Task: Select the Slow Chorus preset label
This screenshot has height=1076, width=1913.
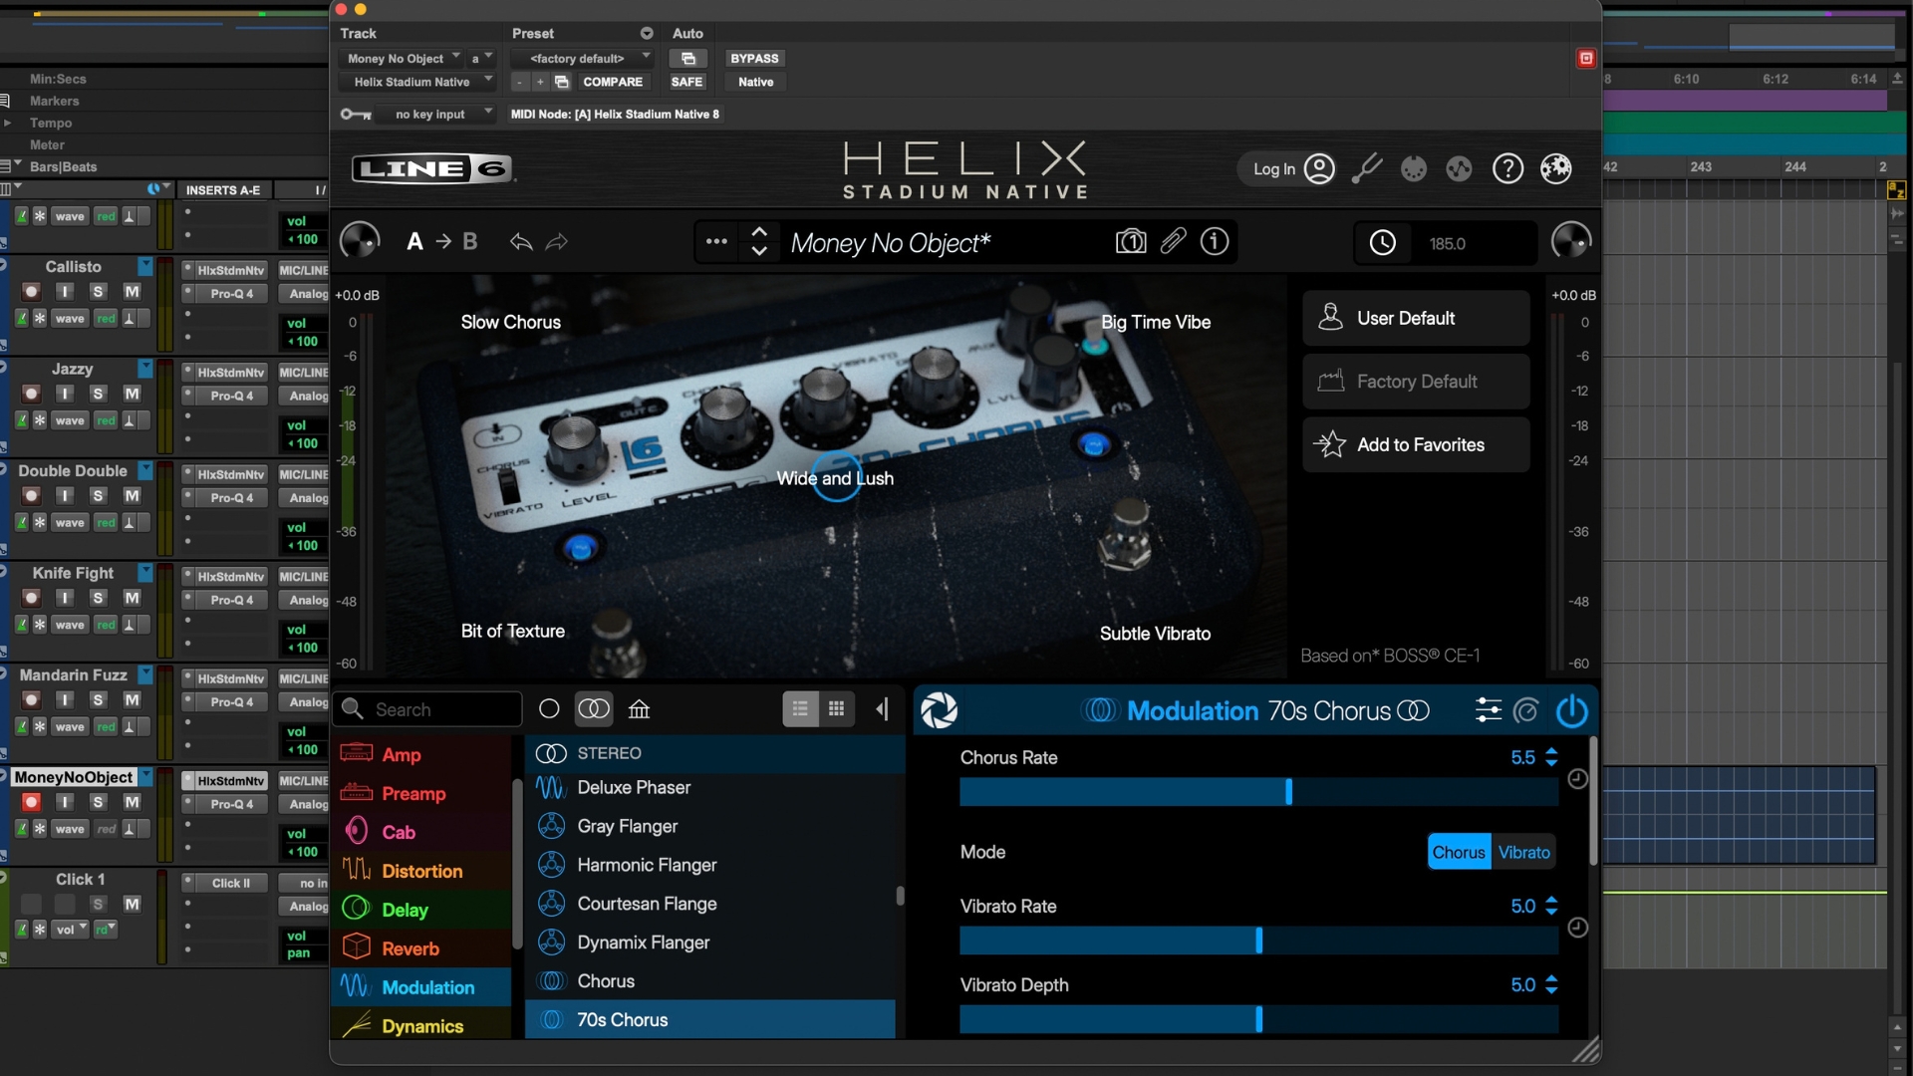Action: click(x=510, y=322)
